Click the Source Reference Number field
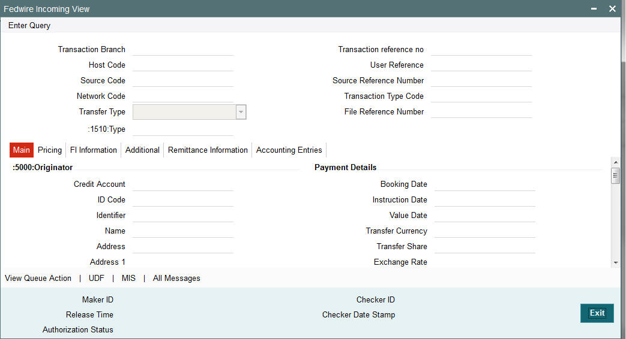The width and height of the screenshot is (626, 339). coord(481,81)
